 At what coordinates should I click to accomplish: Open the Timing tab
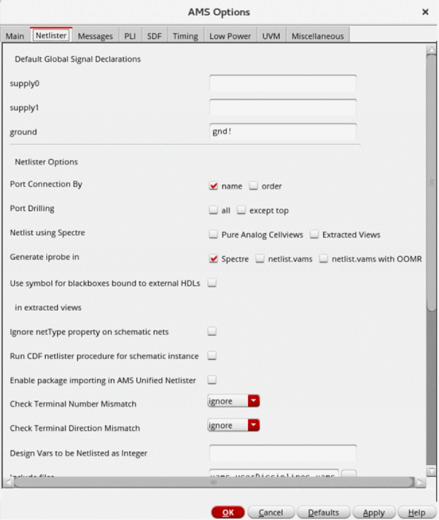185,36
